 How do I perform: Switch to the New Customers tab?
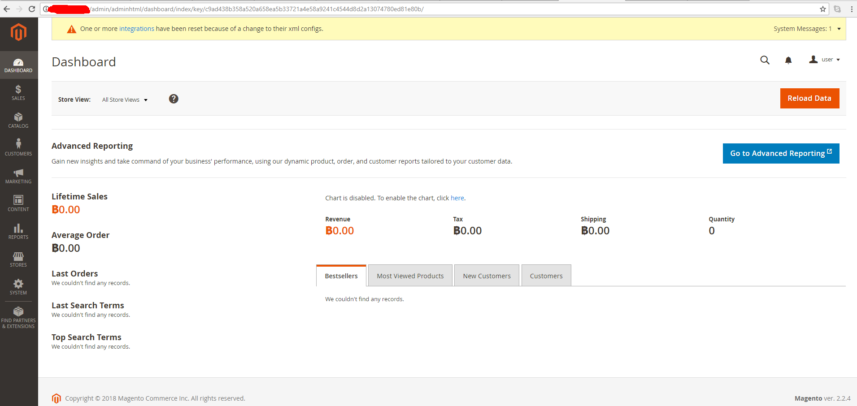(x=487, y=275)
